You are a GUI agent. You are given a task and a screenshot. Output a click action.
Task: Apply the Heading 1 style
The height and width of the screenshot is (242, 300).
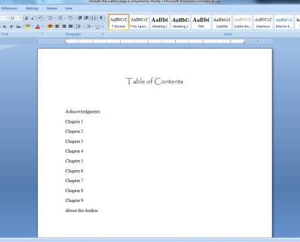pos(160,22)
